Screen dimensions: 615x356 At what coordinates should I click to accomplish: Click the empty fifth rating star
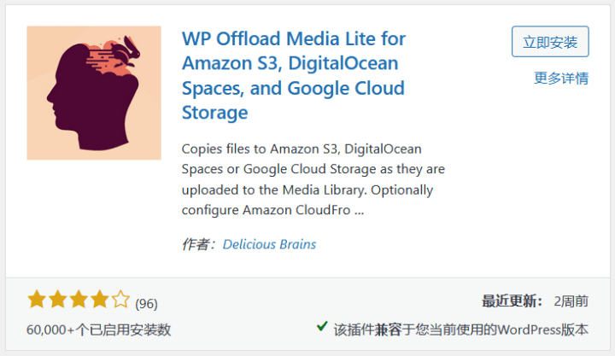(x=120, y=300)
